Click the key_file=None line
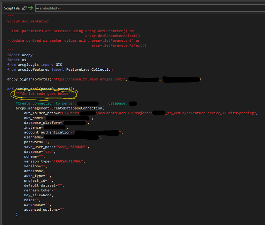The width and height of the screenshot is (265, 225). coord(39,195)
